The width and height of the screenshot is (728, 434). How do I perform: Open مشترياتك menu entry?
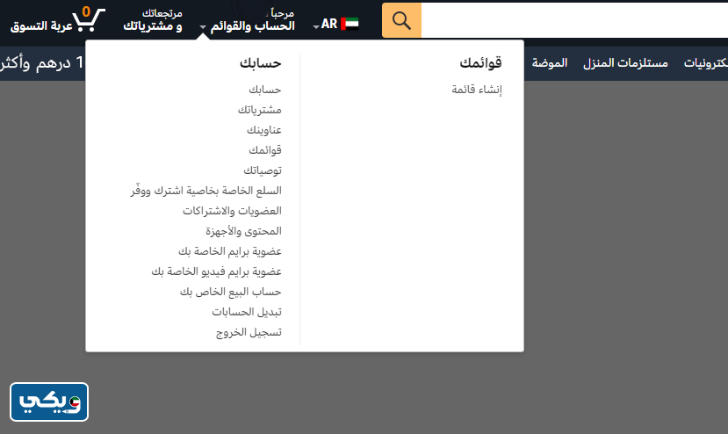260,110
